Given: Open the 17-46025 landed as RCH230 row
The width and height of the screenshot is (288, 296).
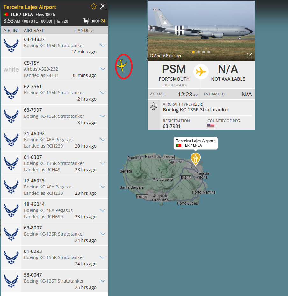Looking at the screenshot, I should [x=54, y=187].
